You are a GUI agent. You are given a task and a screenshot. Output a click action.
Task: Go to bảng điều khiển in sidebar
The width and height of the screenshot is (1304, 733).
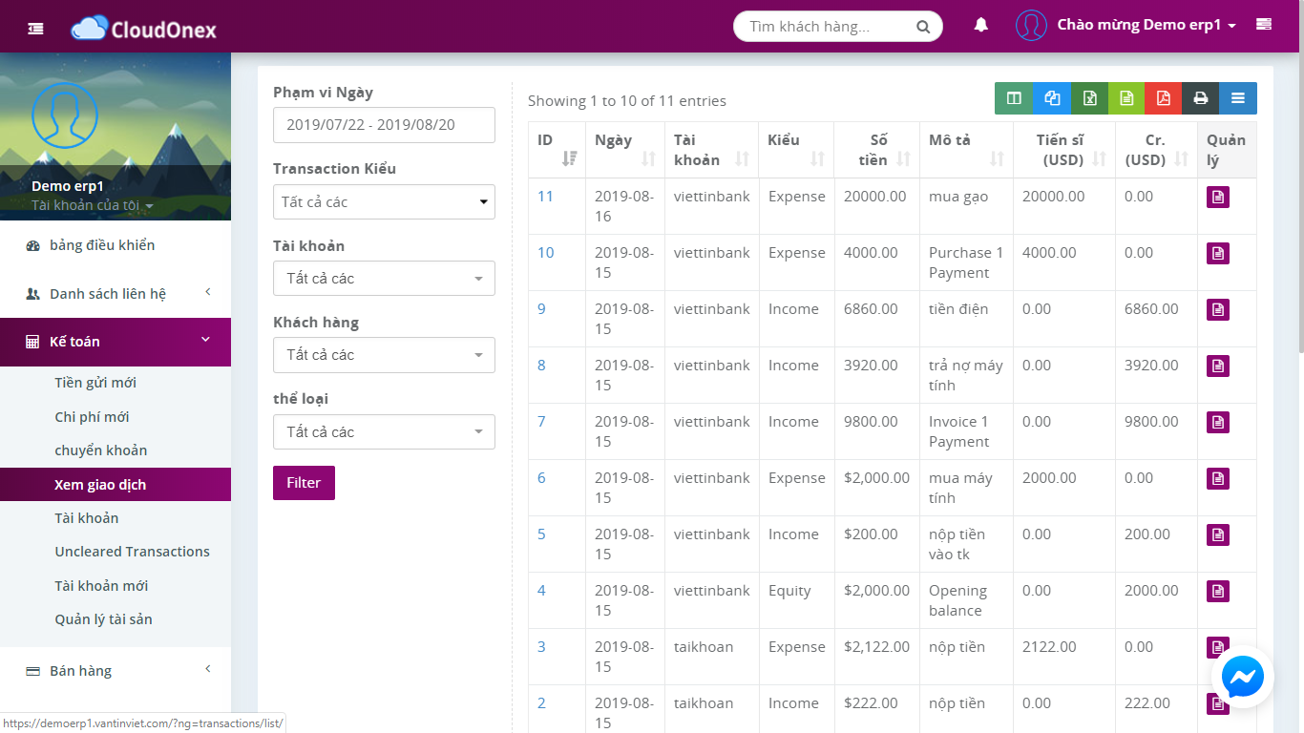pyautogui.click(x=116, y=245)
